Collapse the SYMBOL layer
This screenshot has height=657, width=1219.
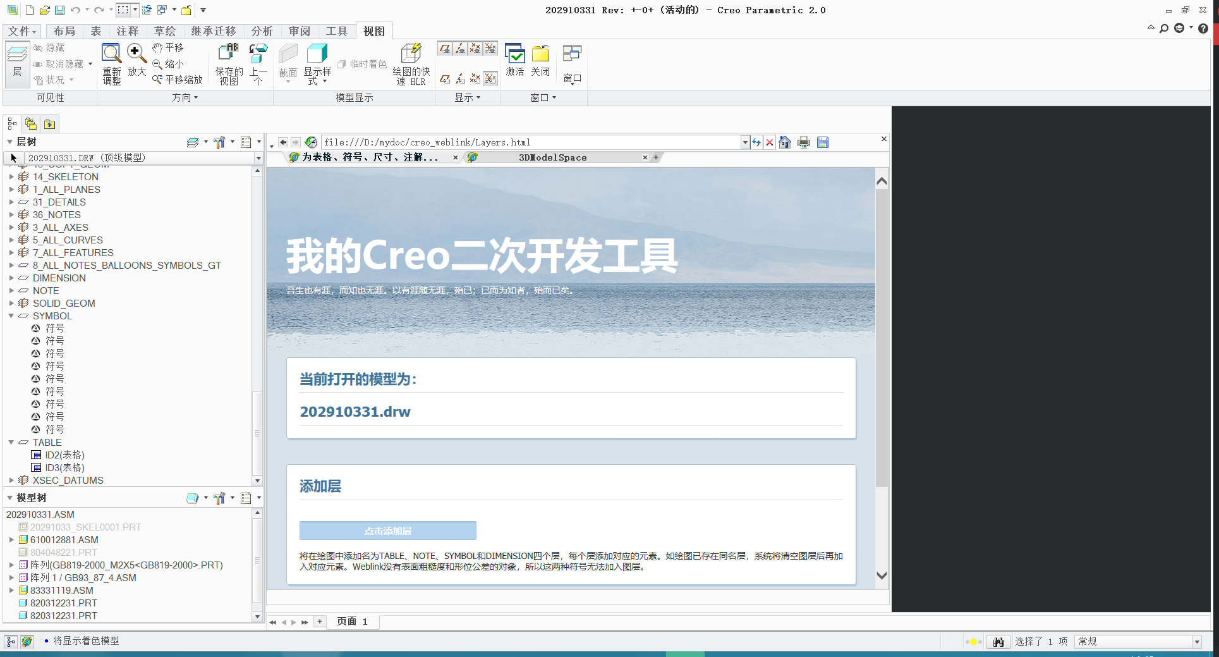[x=11, y=316]
